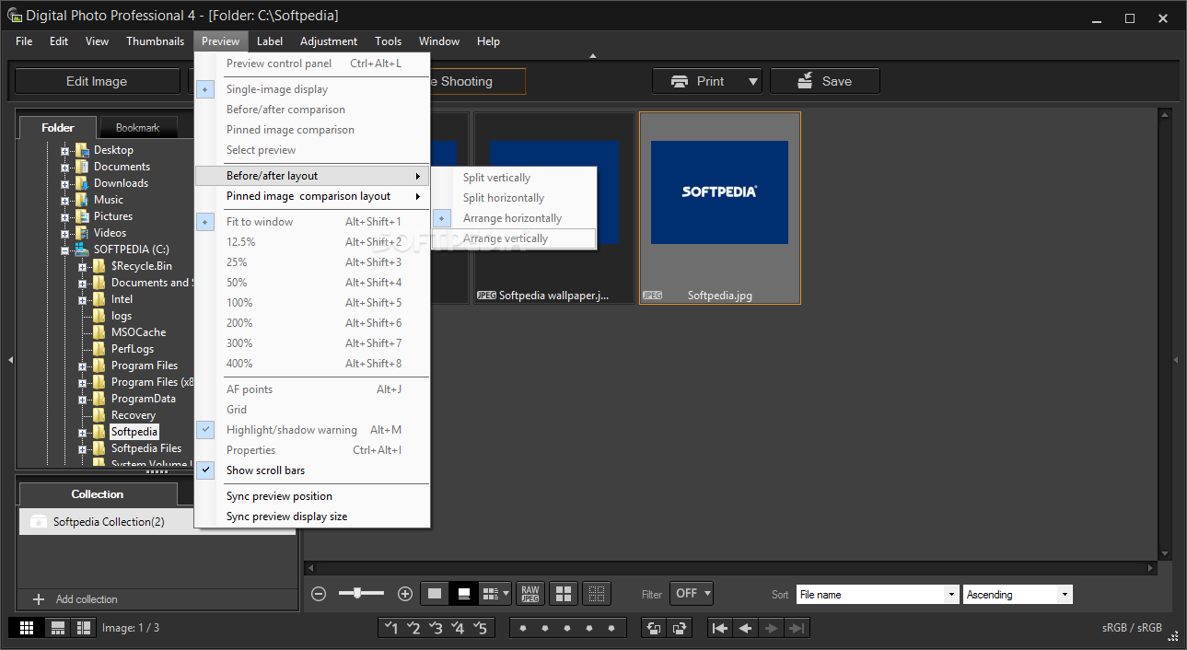
Task: Open thumbnail with info list dropdown
Action: pyautogui.click(x=495, y=594)
